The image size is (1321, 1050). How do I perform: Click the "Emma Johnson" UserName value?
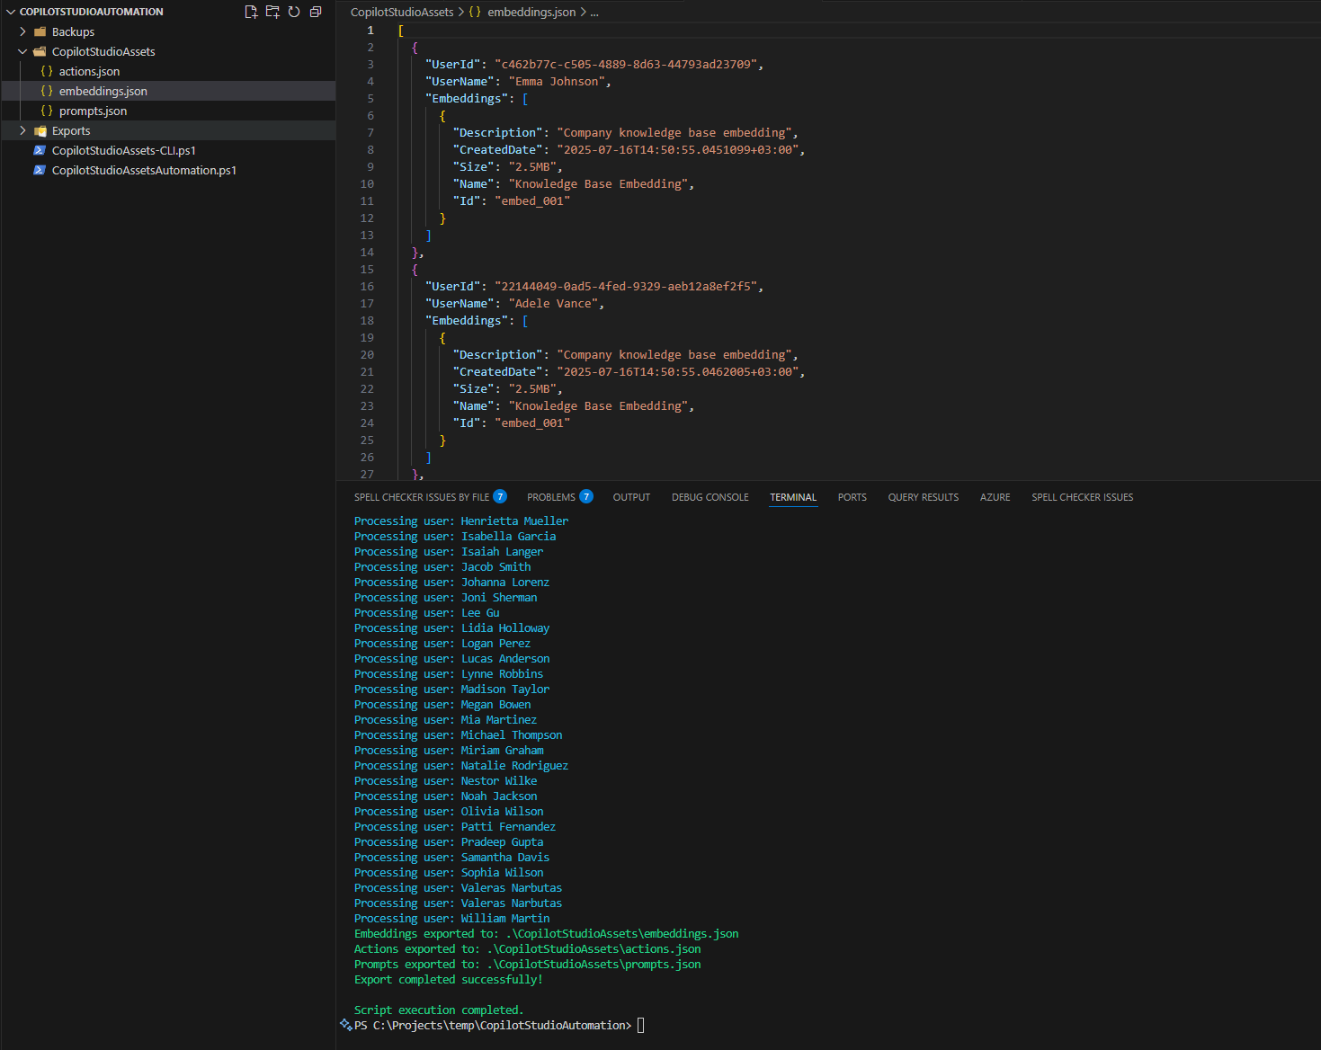[x=558, y=82]
